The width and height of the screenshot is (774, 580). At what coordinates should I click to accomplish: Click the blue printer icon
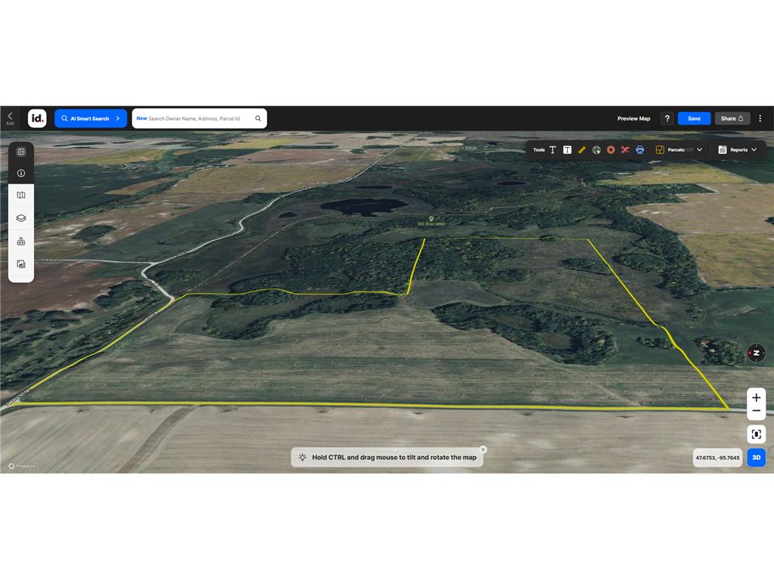click(x=639, y=150)
